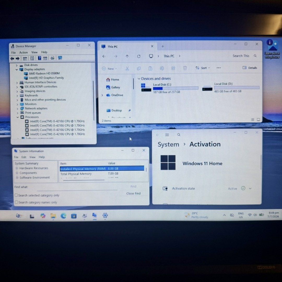The image size is (282, 282).
Task: Click the Show/Hide console tree toolbar icon
Action: (x=25, y=58)
